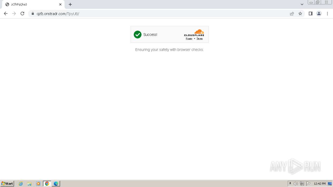The width and height of the screenshot is (333, 187).
Task: Click the Cloudflare logo
Action: pyautogui.click(x=194, y=33)
